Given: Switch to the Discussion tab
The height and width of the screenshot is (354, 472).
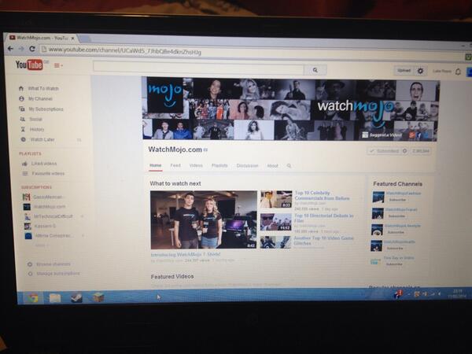Looking at the screenshot, I should pyautogui.click(x=248, y=166).
